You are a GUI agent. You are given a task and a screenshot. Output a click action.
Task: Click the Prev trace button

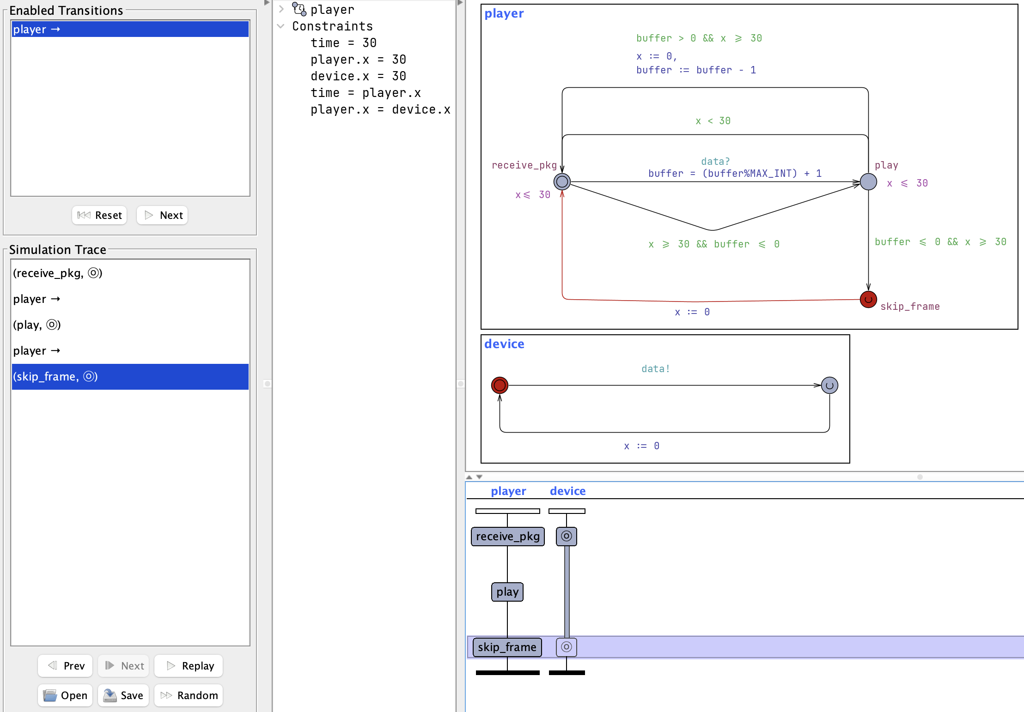coord(66,665)
